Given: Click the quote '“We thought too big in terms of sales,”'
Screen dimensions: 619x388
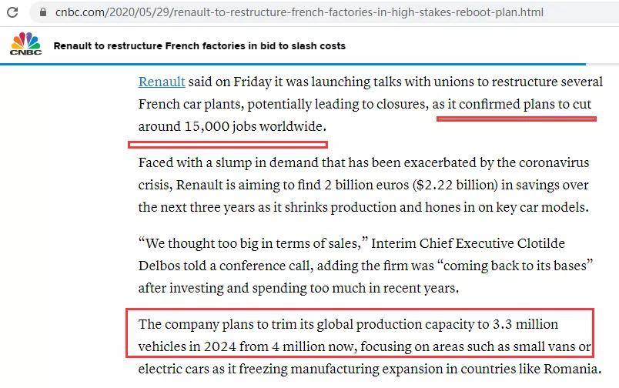Looking at the screenshot, I should point(253,243).
